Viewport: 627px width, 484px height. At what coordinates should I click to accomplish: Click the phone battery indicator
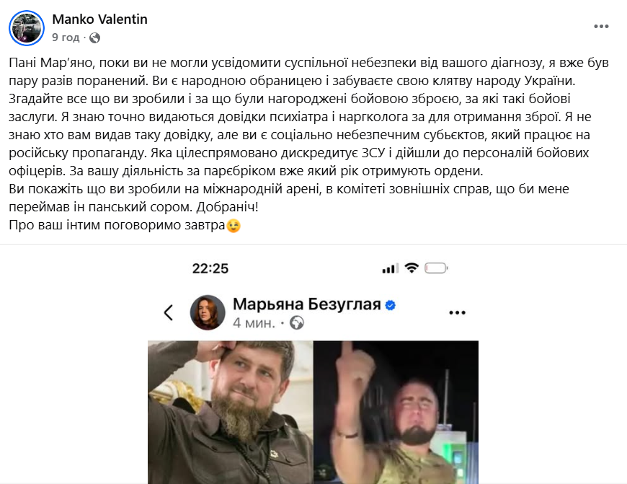click(436, 268)
